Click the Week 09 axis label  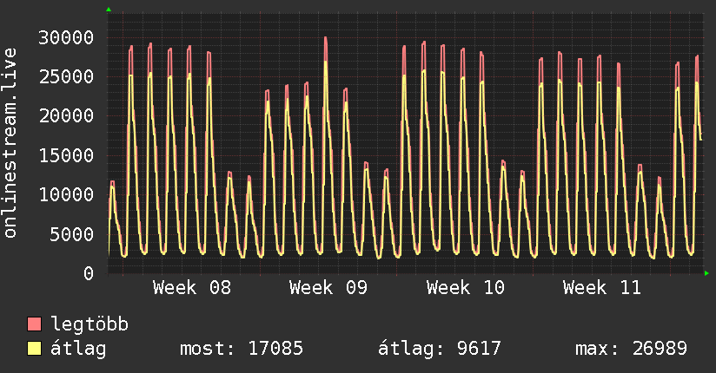coord(328,288)
